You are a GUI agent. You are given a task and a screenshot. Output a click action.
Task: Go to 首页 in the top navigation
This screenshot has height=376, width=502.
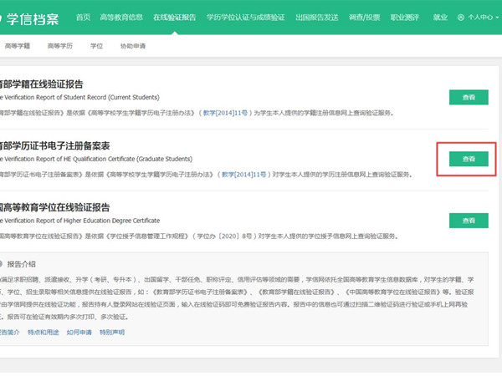[x=83, y=17]
